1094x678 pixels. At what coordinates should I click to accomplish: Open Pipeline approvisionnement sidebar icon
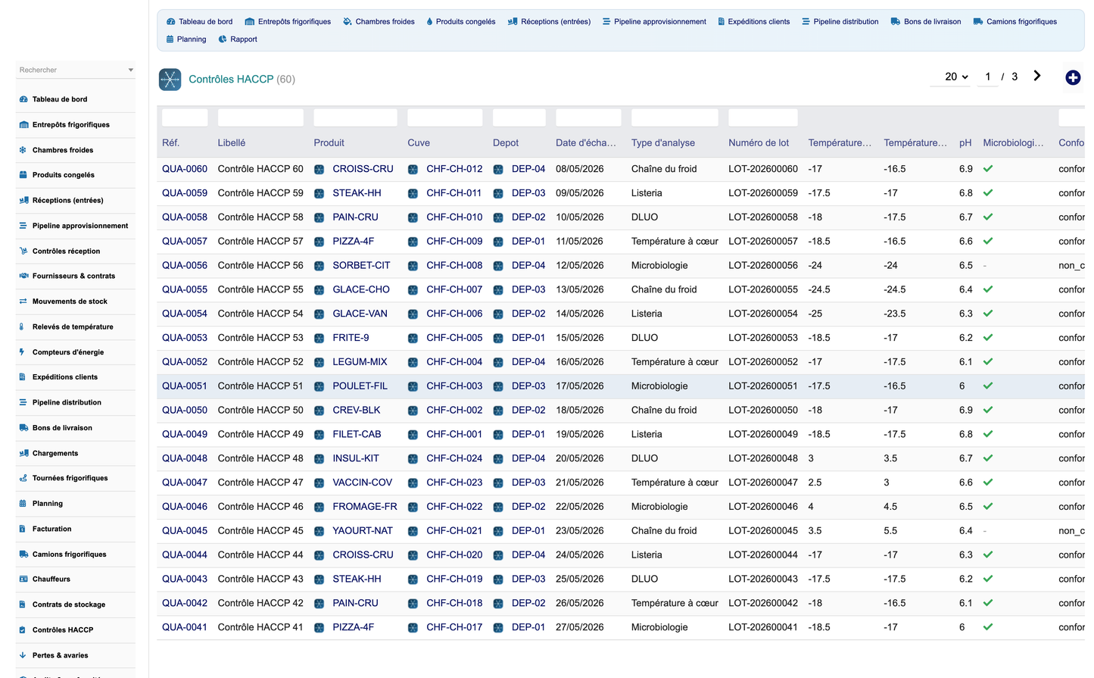23,226
